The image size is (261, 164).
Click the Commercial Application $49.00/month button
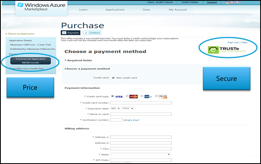pos(30,61)
